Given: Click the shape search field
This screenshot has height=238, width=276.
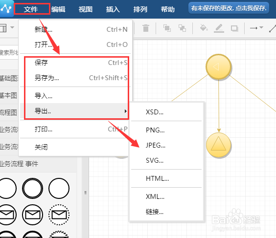Looking at the screenshot, I should click(x=9, y=52).
